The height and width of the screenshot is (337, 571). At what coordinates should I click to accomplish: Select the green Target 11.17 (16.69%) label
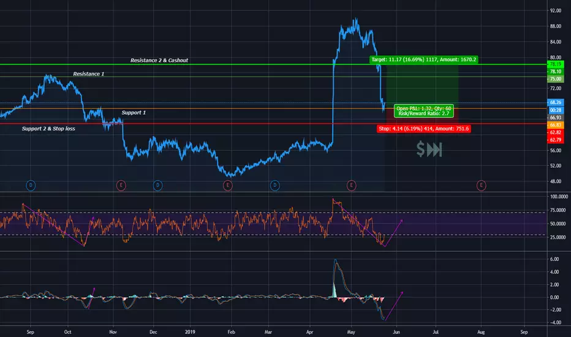423,59
